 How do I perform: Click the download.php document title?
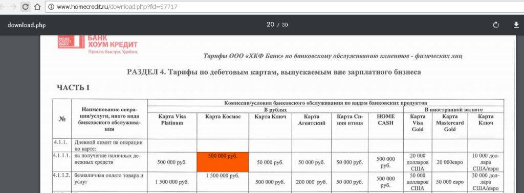point(27,25)
